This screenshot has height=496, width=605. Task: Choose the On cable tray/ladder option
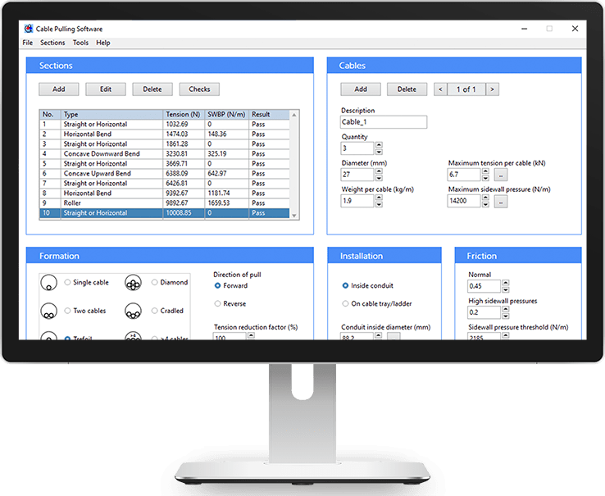[345, 303]
